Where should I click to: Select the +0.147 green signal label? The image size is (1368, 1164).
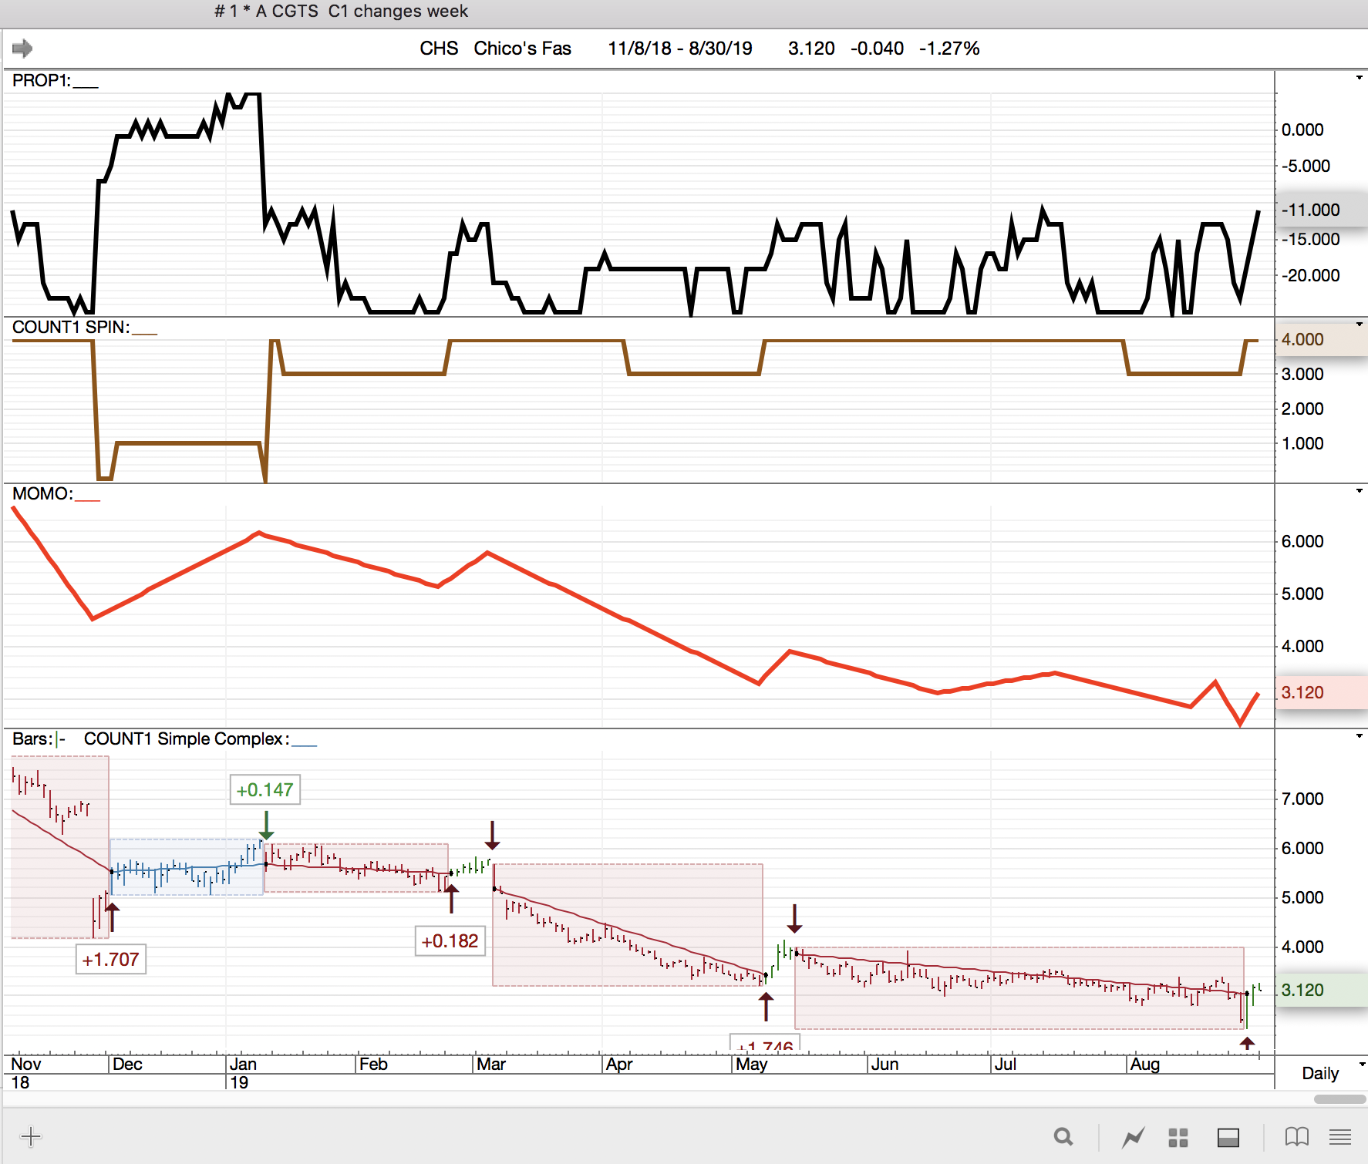pyautogui.click(x=265, y=790)
